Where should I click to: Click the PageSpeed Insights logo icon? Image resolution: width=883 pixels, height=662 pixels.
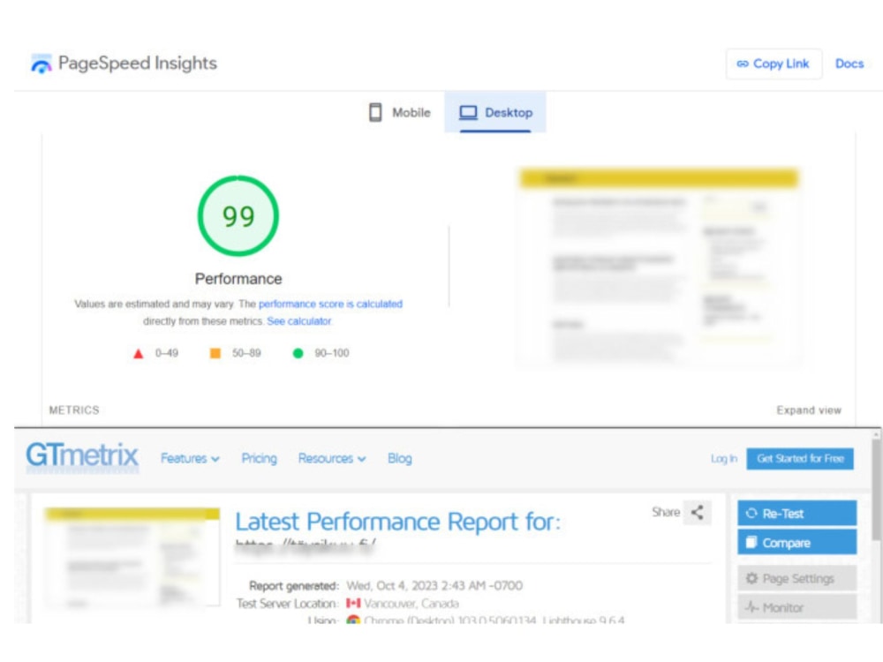tap(42, 64)
